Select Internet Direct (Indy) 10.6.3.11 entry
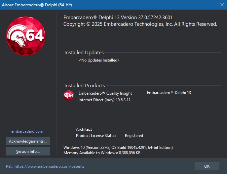 coord(104,100)
